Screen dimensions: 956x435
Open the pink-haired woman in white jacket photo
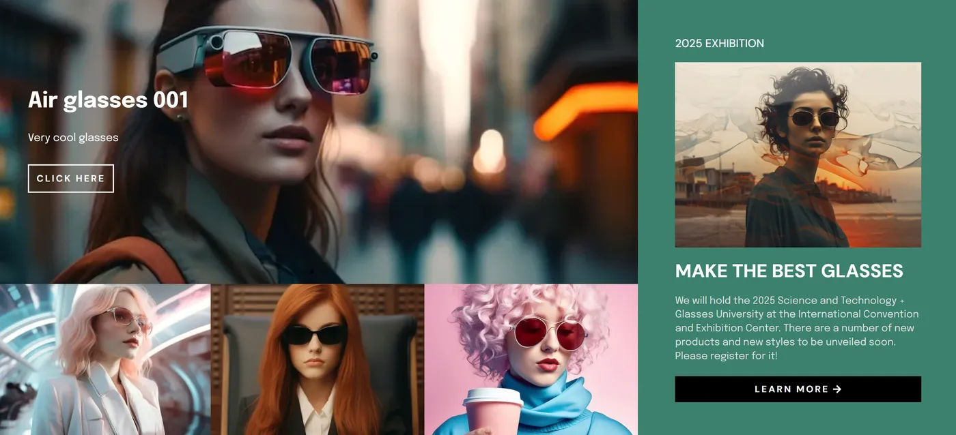pyautogui.click(x=105, y=359)
